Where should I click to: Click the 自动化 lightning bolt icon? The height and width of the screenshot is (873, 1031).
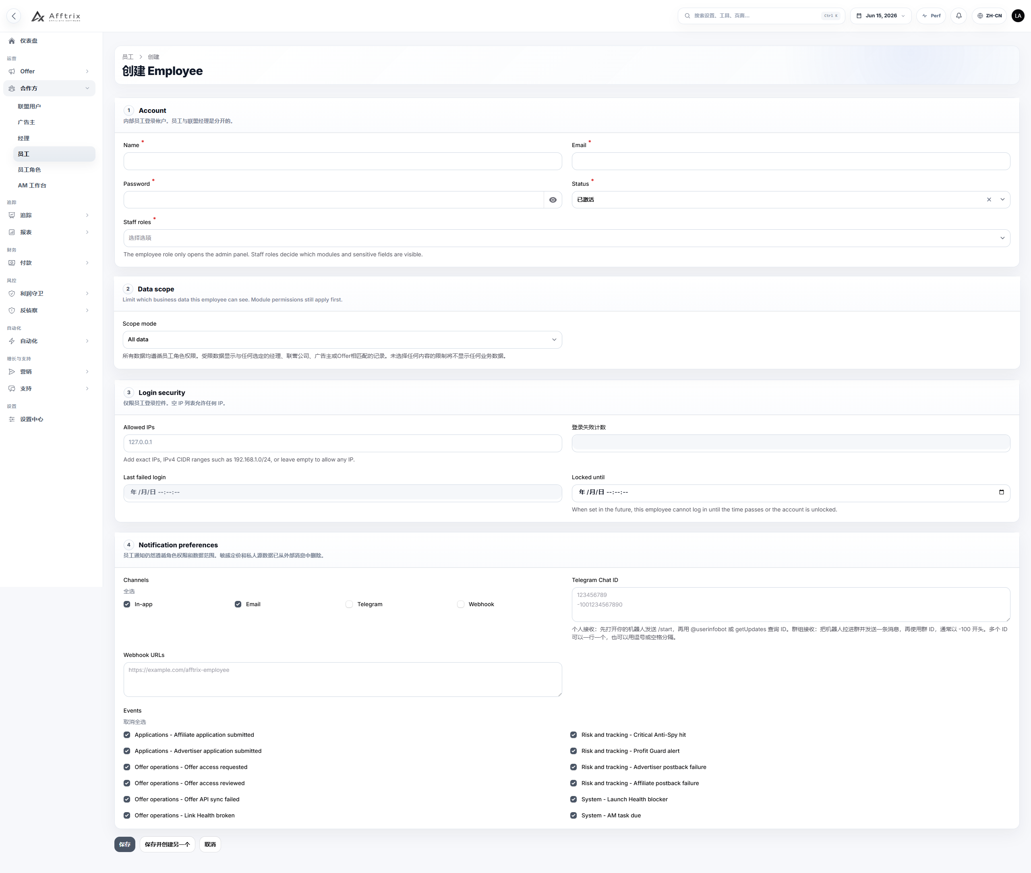tap(12, 341)
